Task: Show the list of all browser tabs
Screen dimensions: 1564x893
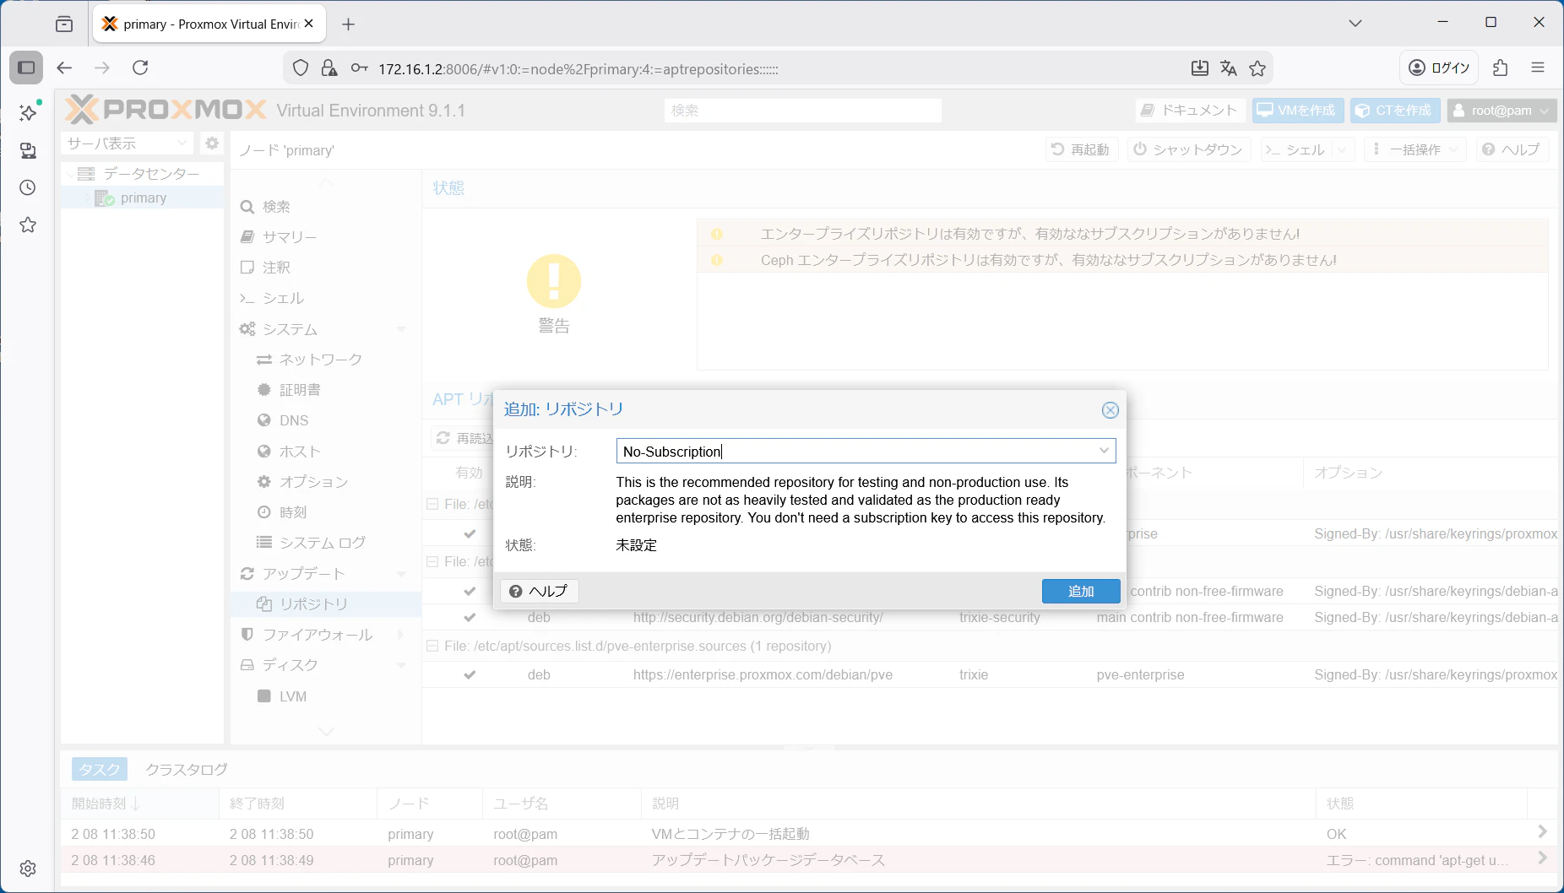Action: (1355, 24)
